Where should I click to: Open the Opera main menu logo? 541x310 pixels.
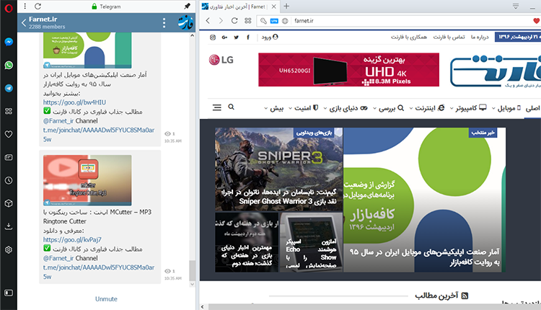pos(8,8)
